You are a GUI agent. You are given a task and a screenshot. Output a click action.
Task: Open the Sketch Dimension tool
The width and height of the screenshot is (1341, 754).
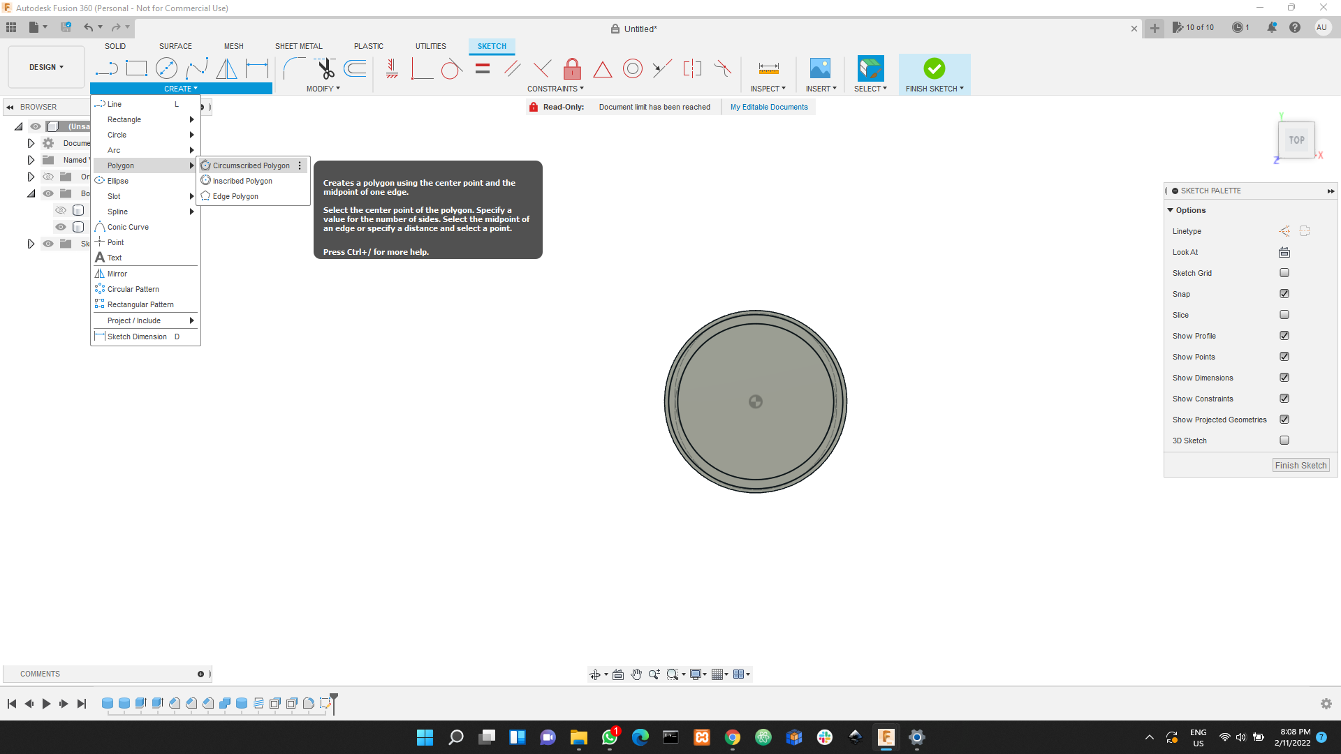point(137,337)
